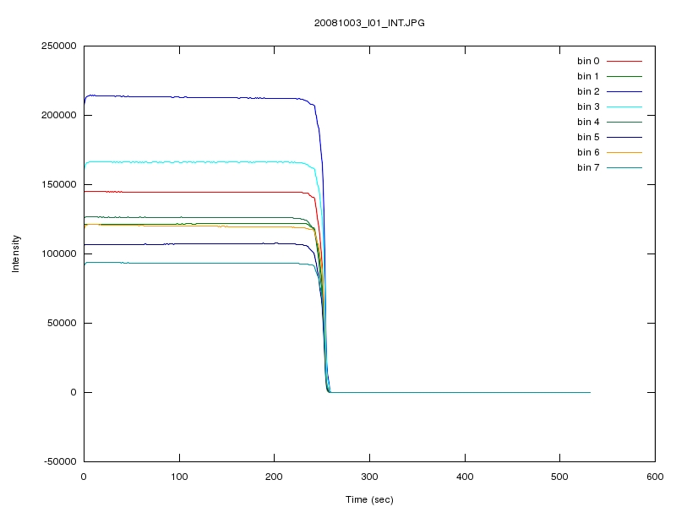Select the 'bin 3' legend label
676x507 pixels.
click(x=588, y=106)
